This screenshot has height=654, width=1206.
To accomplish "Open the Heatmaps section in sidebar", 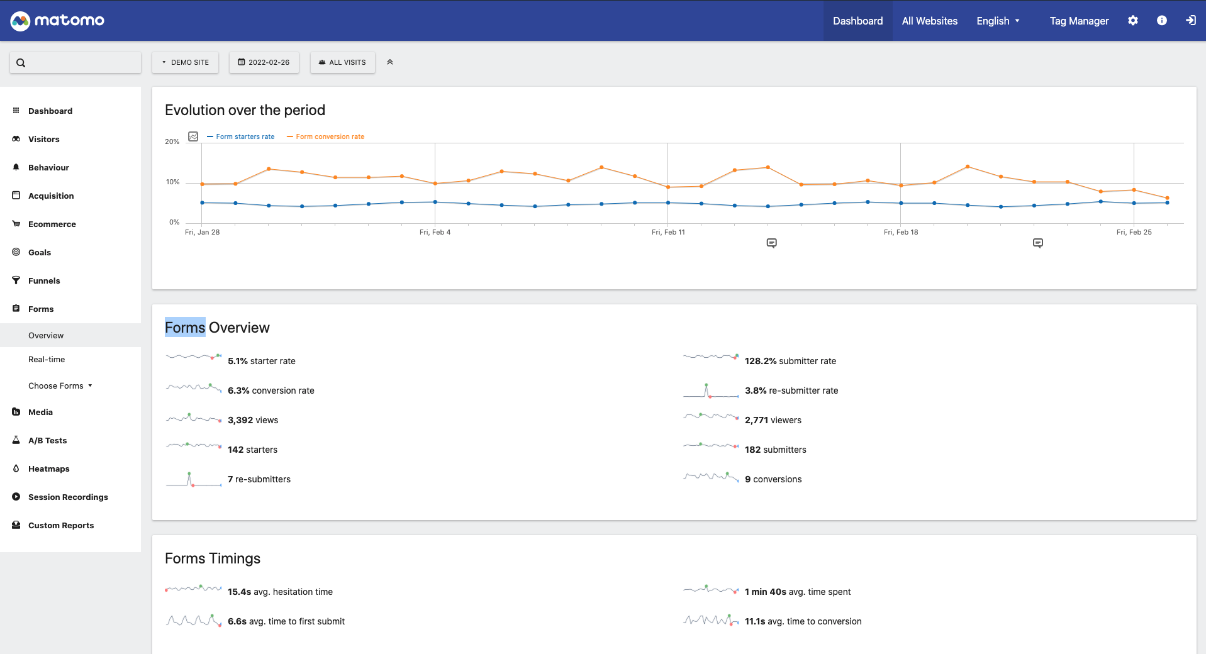I will [48, 468].
